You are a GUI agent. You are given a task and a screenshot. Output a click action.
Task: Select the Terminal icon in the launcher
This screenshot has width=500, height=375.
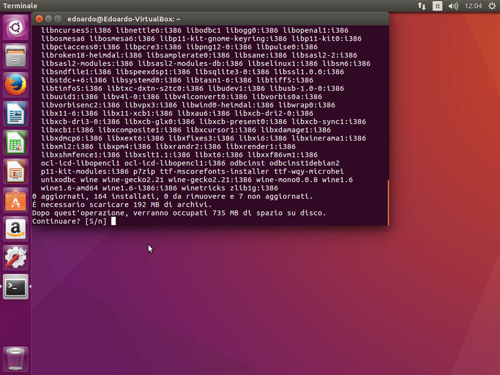coord(16,287)
